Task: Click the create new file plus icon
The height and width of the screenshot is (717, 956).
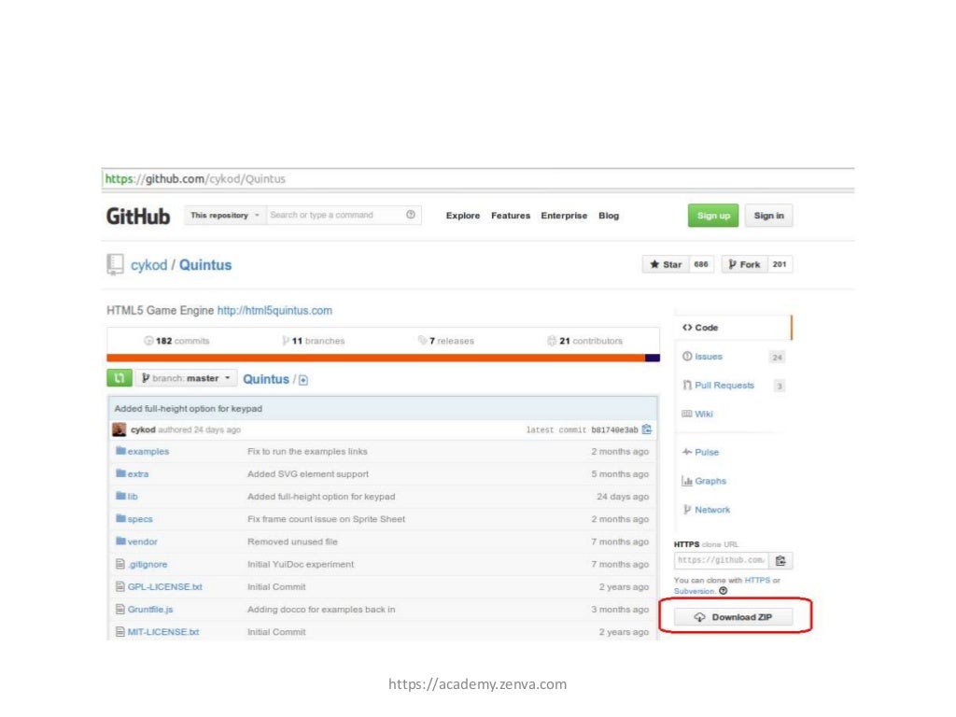Action: (303, 380)
